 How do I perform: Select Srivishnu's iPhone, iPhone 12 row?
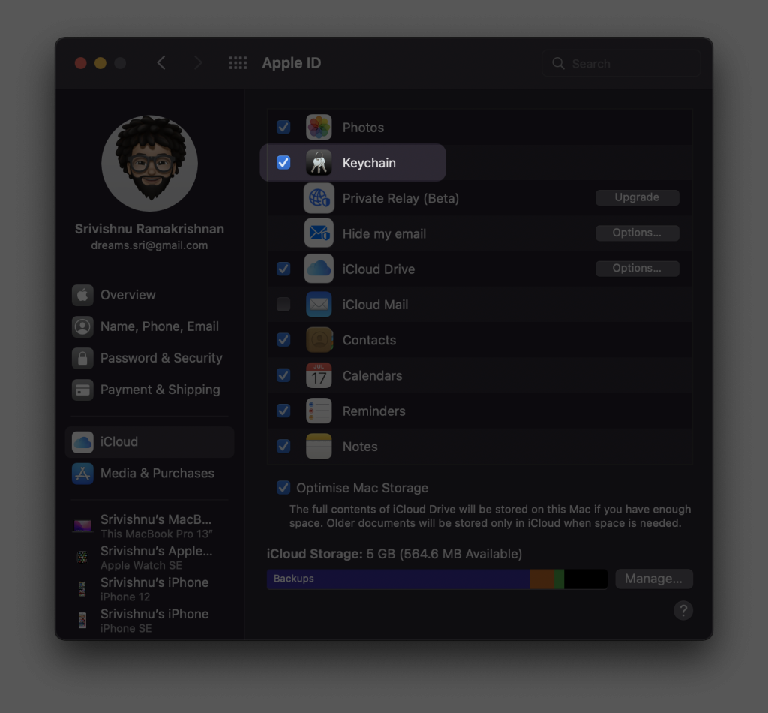[149, 588]
